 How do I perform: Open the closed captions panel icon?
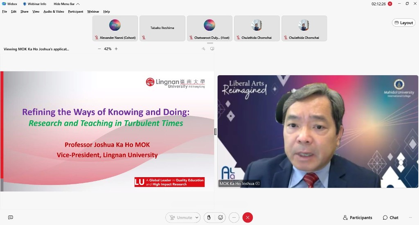click(x=11, y=218)
